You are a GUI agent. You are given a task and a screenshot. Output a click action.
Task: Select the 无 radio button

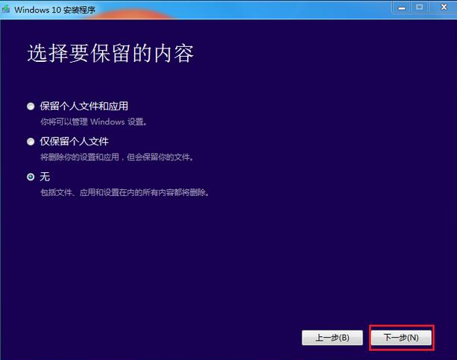(31, 177)
